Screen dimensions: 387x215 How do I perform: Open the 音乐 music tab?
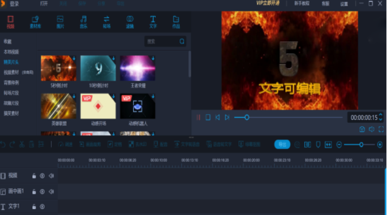coord(83,22)
